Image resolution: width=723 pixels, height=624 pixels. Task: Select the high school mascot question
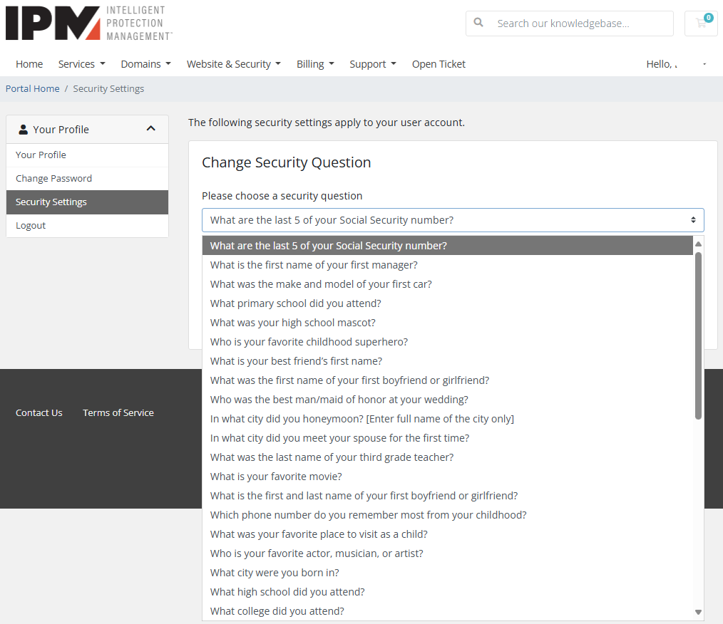coord(292,322)
